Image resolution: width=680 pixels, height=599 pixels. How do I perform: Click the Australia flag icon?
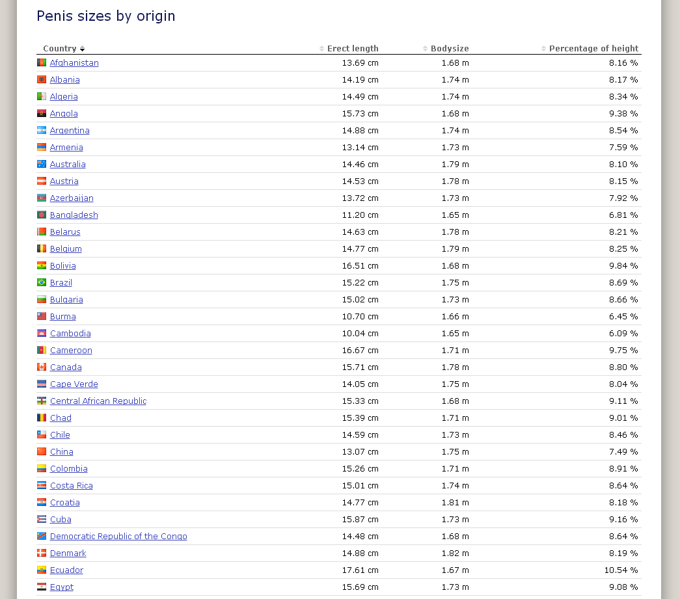[42, 165]
